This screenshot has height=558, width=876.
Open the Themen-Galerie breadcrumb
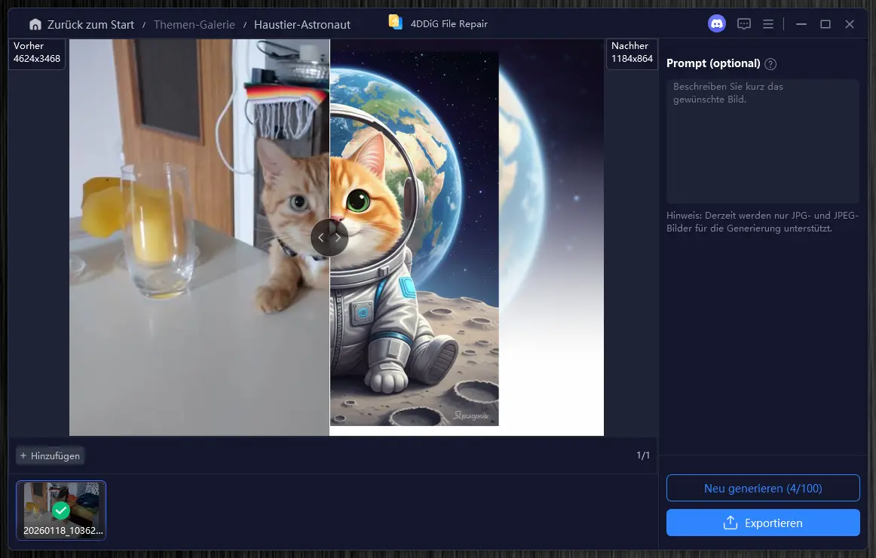pyautogui.click(x=194, y=25)
